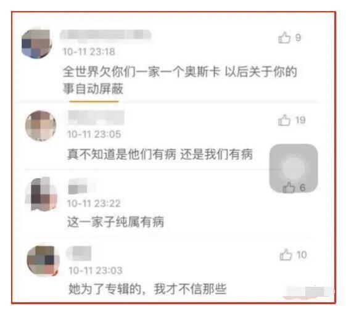346x309 pixels.
Task: Select comment 真不知道是他们有病
Action: click(x=160, y=154)
